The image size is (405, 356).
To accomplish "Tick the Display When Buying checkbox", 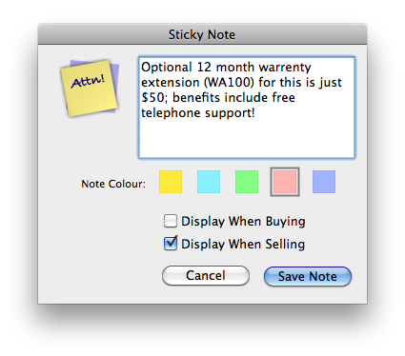I will click(171, 221).
